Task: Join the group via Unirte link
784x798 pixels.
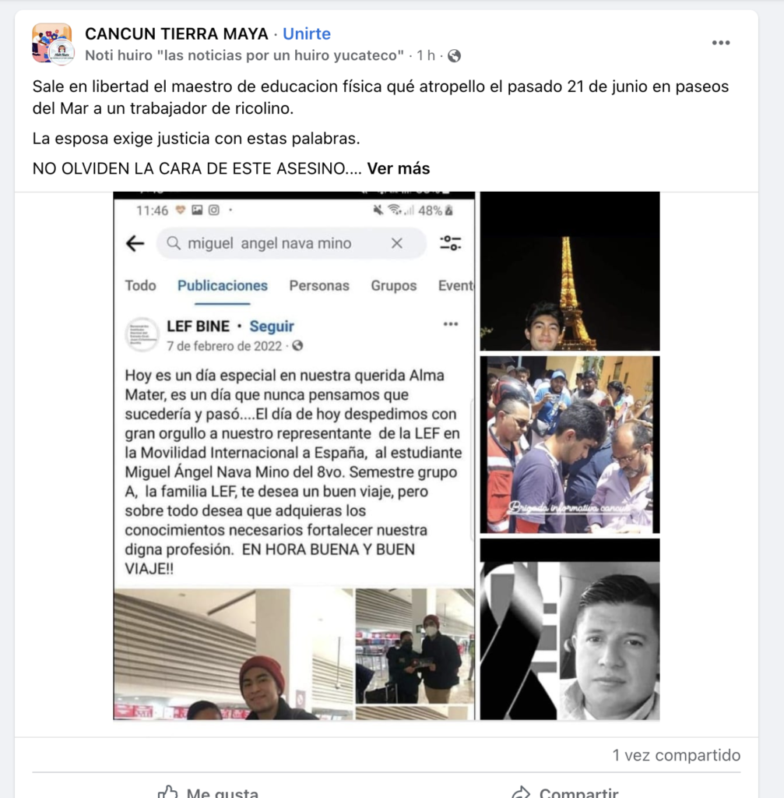Action: [307, 34]
